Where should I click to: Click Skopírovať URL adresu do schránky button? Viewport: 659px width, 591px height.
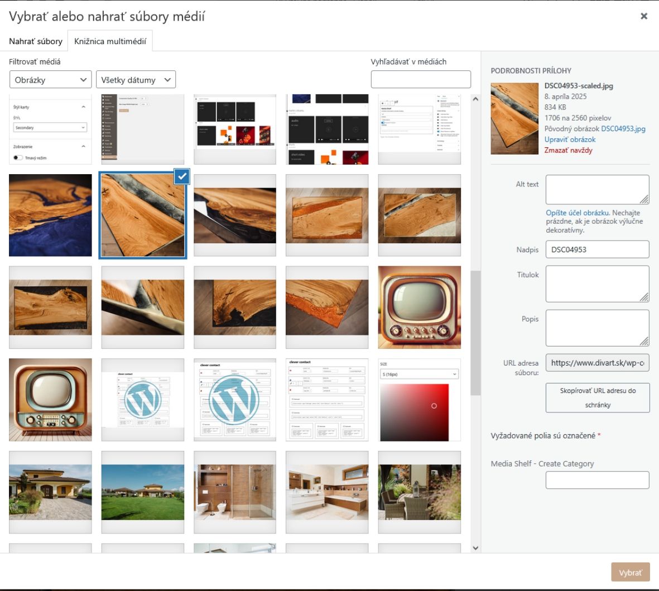pos(597,398)
